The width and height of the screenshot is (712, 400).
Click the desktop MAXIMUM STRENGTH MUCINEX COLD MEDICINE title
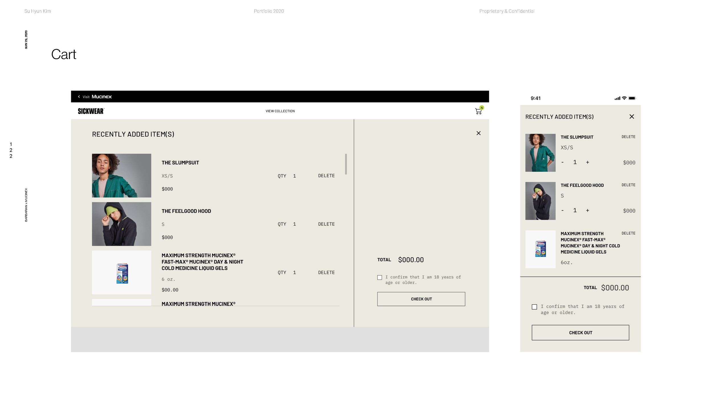tap(202, 262)
